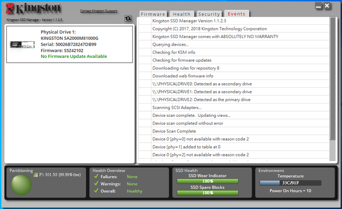This screenshot has height=209, width=342.
Task: Select the 'Checking for KSM info' row
Action: pyautogui.click(x=234, y=52)
